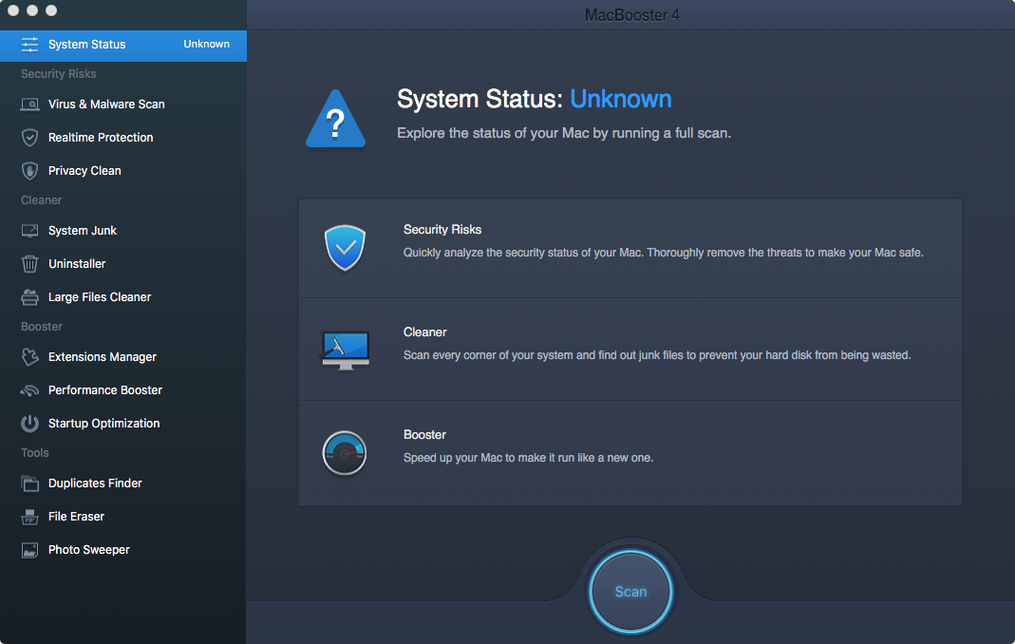The image size is (1015, 644).
Task: Select Privacy Clean in the sidebar
Action: [123, 171]
